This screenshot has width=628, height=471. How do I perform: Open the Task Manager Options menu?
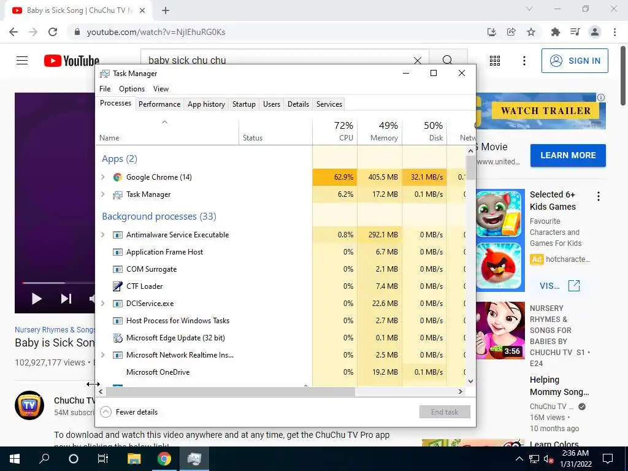pyautogui.click(x=132, y=89)
